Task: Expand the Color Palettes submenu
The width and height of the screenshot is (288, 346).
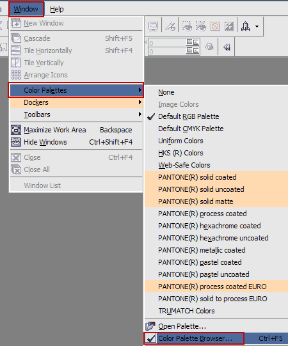Action: click(76, 90)
